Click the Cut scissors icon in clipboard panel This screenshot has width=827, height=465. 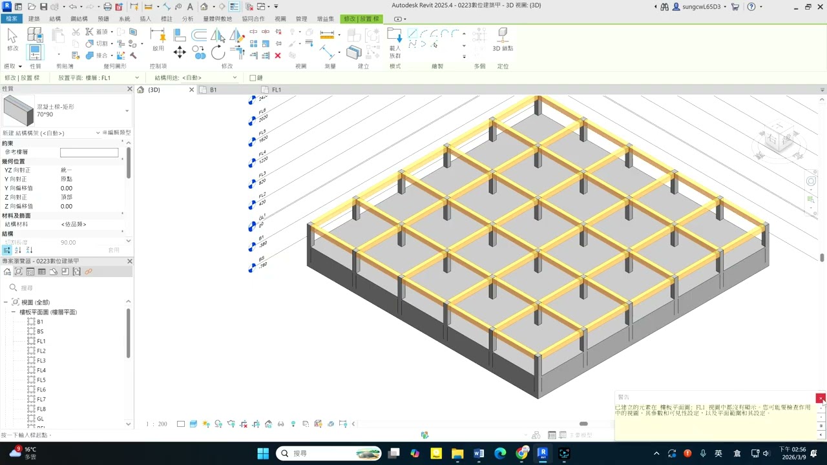point(76,32)
